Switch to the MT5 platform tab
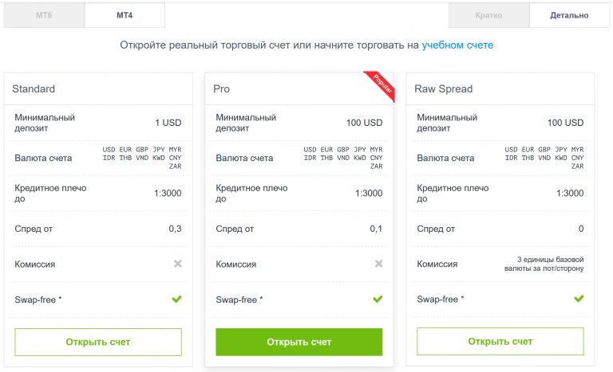Image resolution: width=613 pixels, height=372 pixels. [44, 15]
